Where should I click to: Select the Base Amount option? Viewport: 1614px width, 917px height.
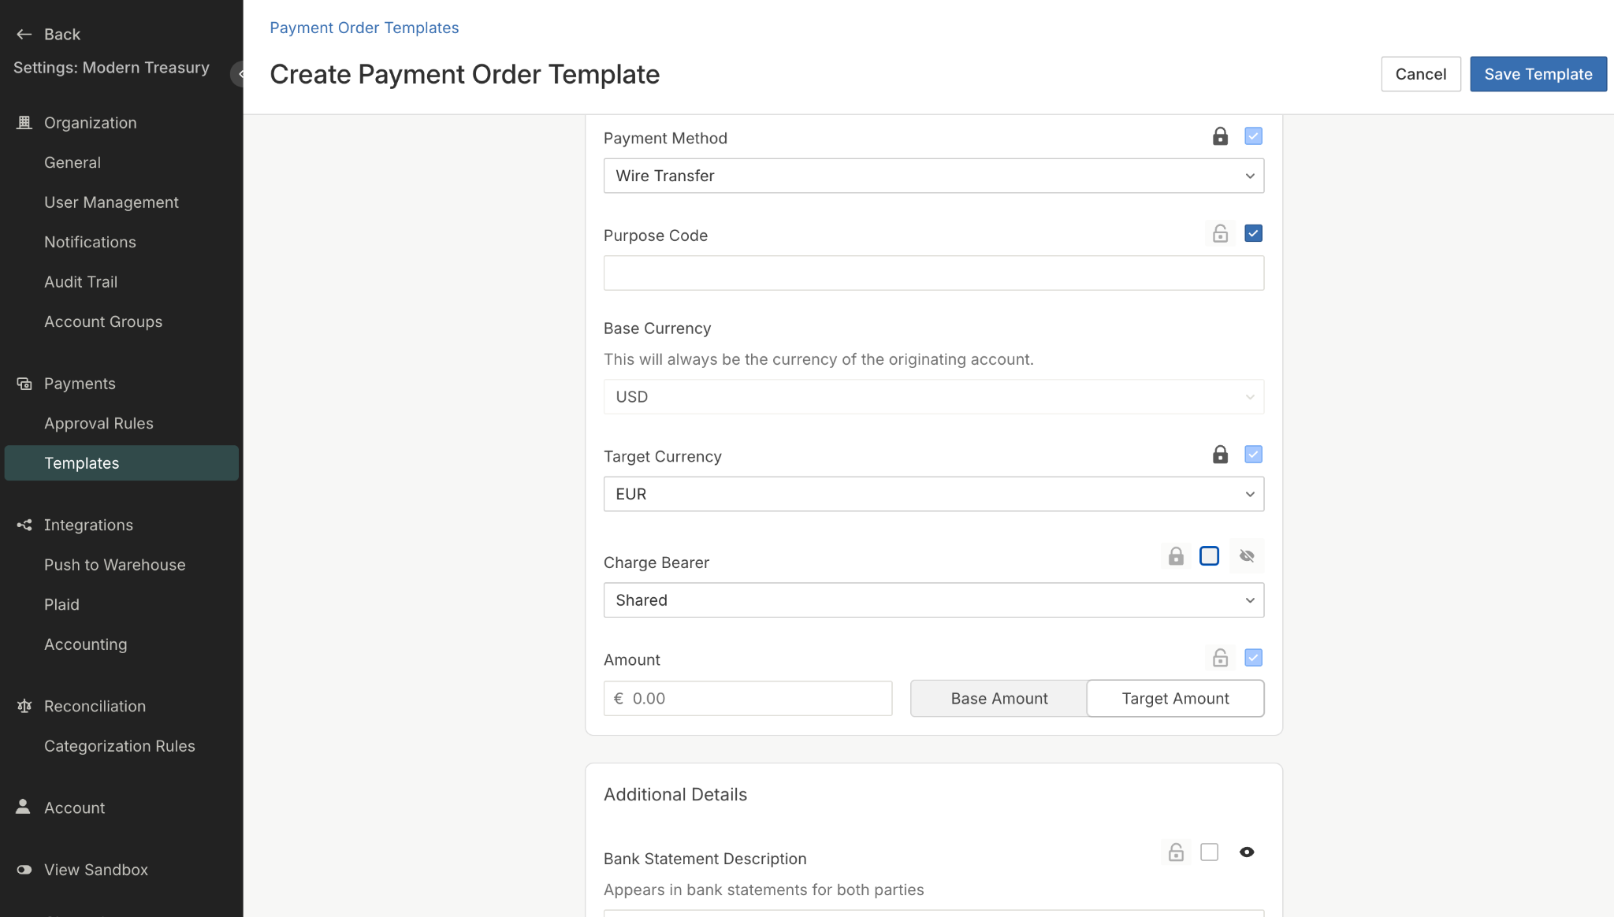(x=999, y=699)
